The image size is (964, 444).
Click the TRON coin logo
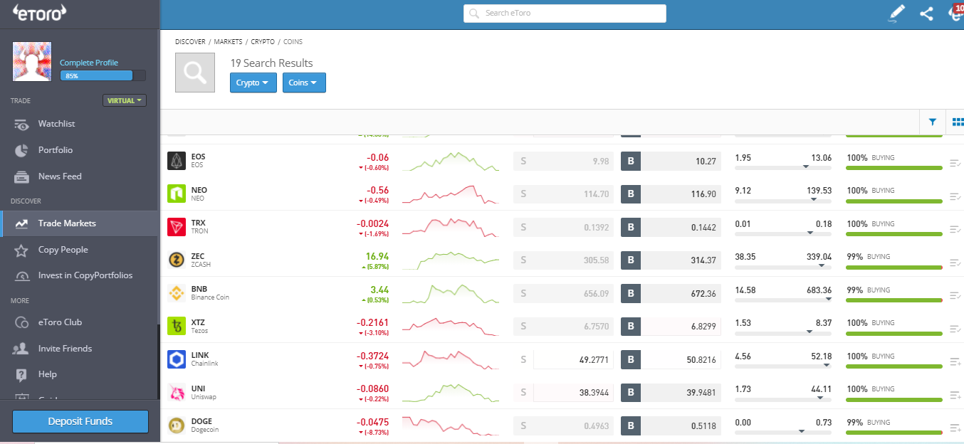tap(177, 227)
